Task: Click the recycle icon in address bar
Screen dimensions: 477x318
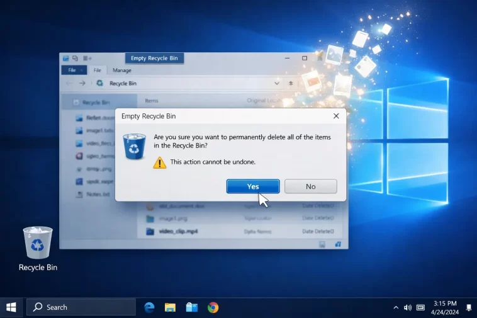Action: click(100, 82)
